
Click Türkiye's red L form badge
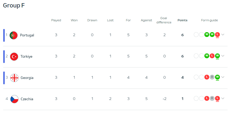tap(212, 56)
